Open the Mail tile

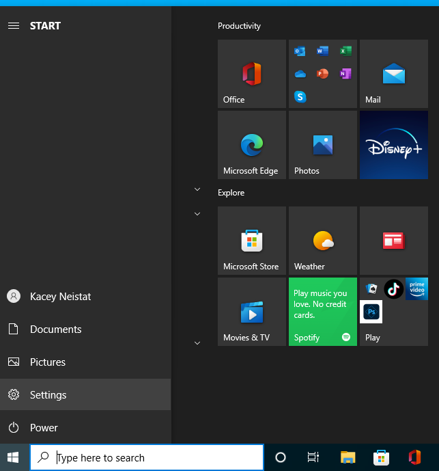394,74
